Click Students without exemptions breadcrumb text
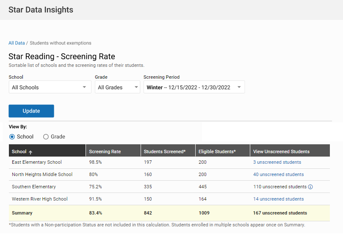Screen dimensions: 343x234 (x=61, y=43)
